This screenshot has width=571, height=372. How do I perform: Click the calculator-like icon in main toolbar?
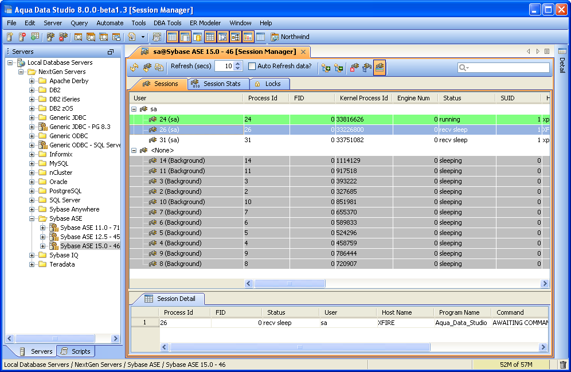(157, 37)
